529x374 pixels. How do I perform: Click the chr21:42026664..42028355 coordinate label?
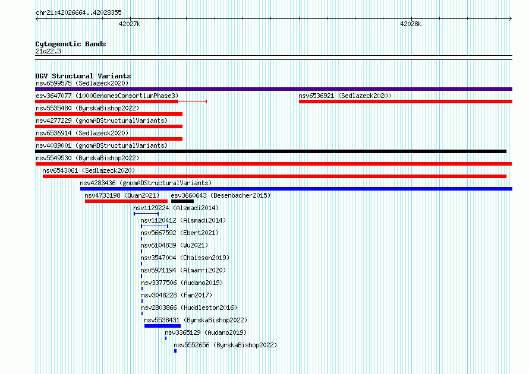point(78,12)
